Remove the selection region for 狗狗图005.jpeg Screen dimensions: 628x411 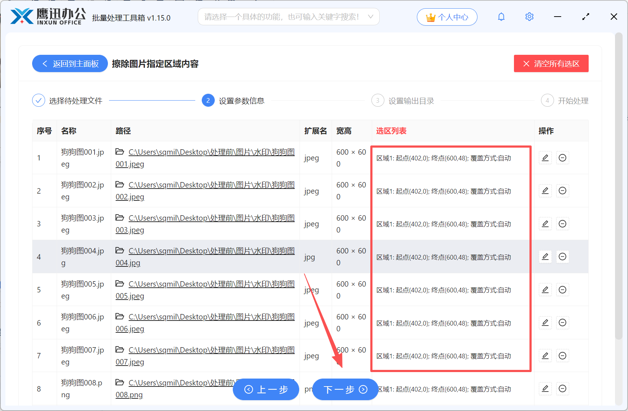click(562, 290)
